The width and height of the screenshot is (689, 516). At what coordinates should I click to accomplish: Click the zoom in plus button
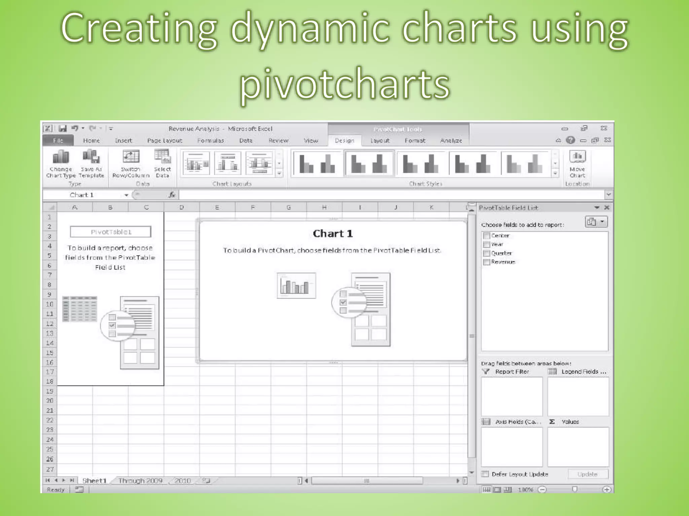click(607, 490)
